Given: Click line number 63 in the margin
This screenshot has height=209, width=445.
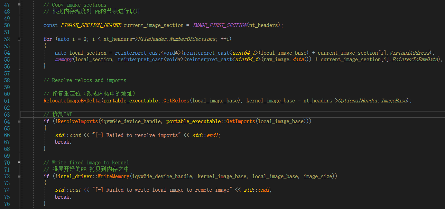Looking at the screenshot, I should (7, 115).
